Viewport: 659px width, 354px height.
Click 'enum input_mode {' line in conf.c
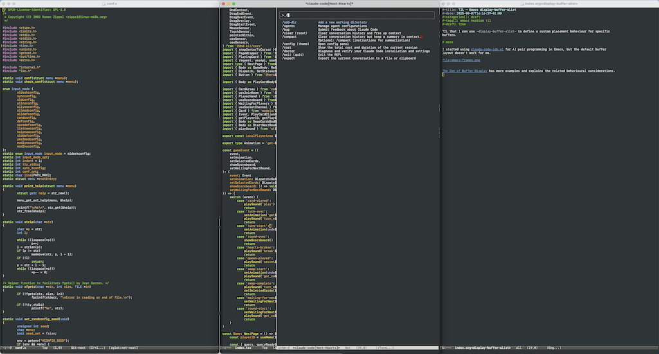(17, 89)
